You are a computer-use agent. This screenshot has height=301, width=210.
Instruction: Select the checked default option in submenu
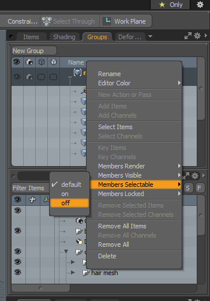pos(69,185)
